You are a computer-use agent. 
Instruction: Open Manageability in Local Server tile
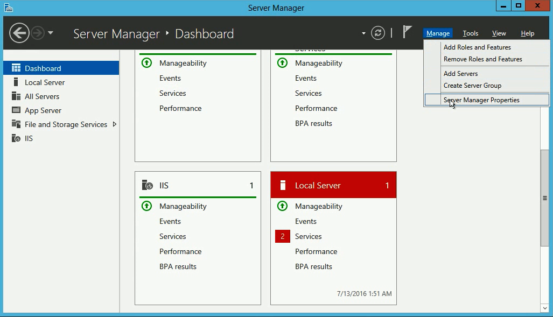[318, 206]
